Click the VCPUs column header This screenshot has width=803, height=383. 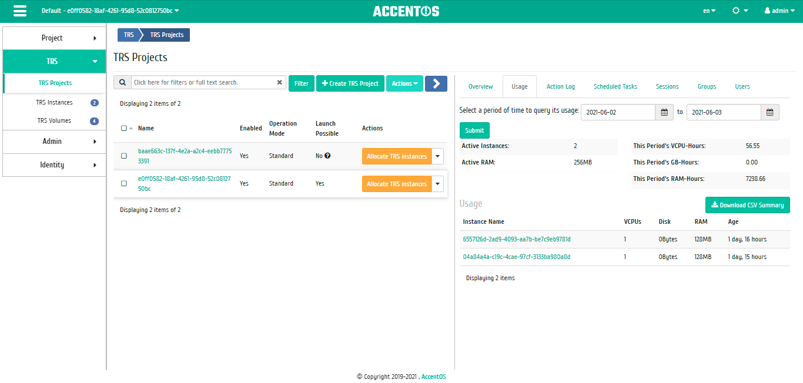coord(633,221)
